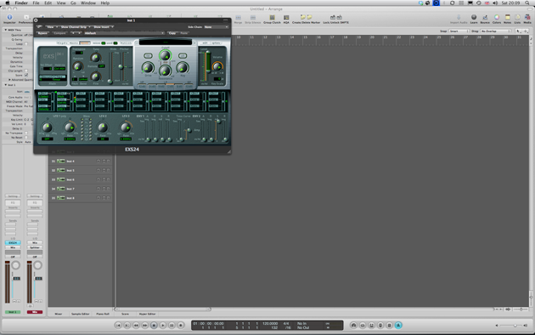Image resolution: width=535 pixels, height=335 pixels.
Task: Click the Go to Beginning transport button
Action: click(118, 326)
